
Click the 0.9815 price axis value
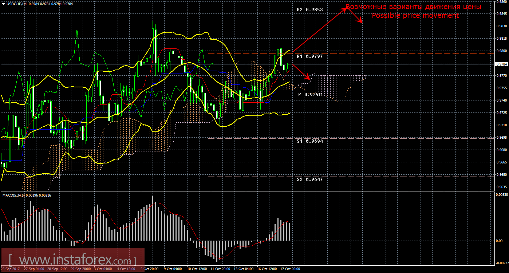click(501, 39)
